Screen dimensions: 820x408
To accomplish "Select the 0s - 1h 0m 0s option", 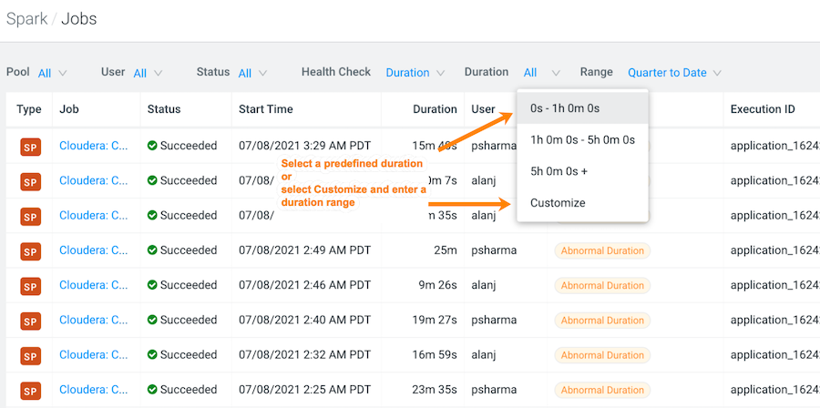I will tap(582, 108).
